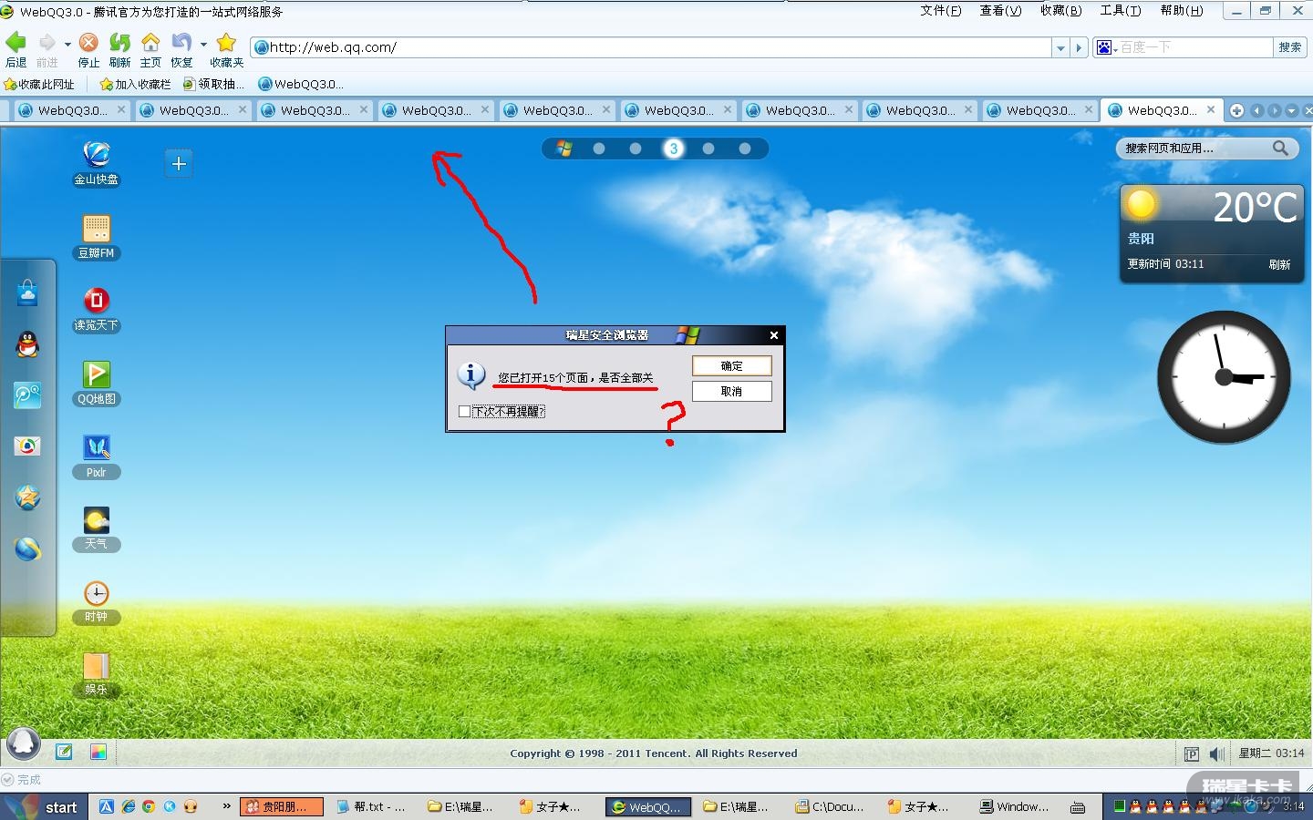Screen dimensions: 1313x820
Task: Click the 百度一下 search field
Action: [x=1194, y=47]
